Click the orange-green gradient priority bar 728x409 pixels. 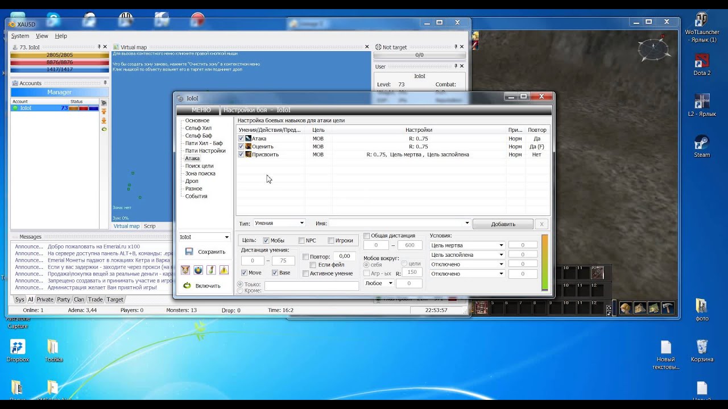(x=545, y=262)
